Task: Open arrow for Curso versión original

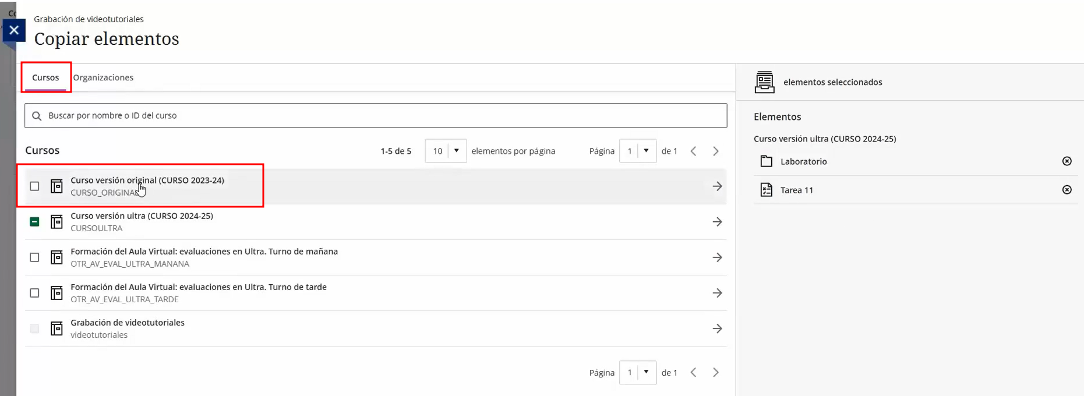Action: pyautogui.click(x=717, y=186)
